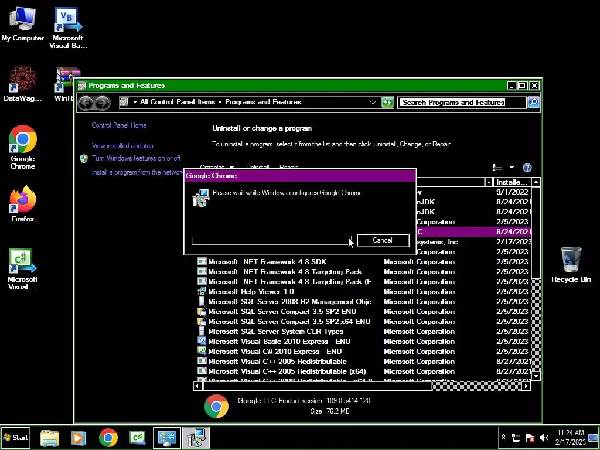Image resolution: width=600 pixels, height=450 pixels.
Task: Launch Firefox desktop shortcut
Action: tap(23, 204)
